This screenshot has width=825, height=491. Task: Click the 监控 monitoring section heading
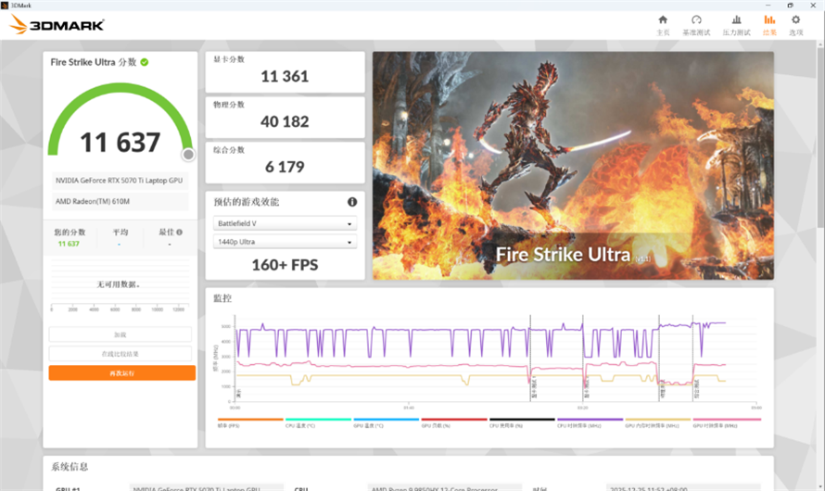click(222, 298)
